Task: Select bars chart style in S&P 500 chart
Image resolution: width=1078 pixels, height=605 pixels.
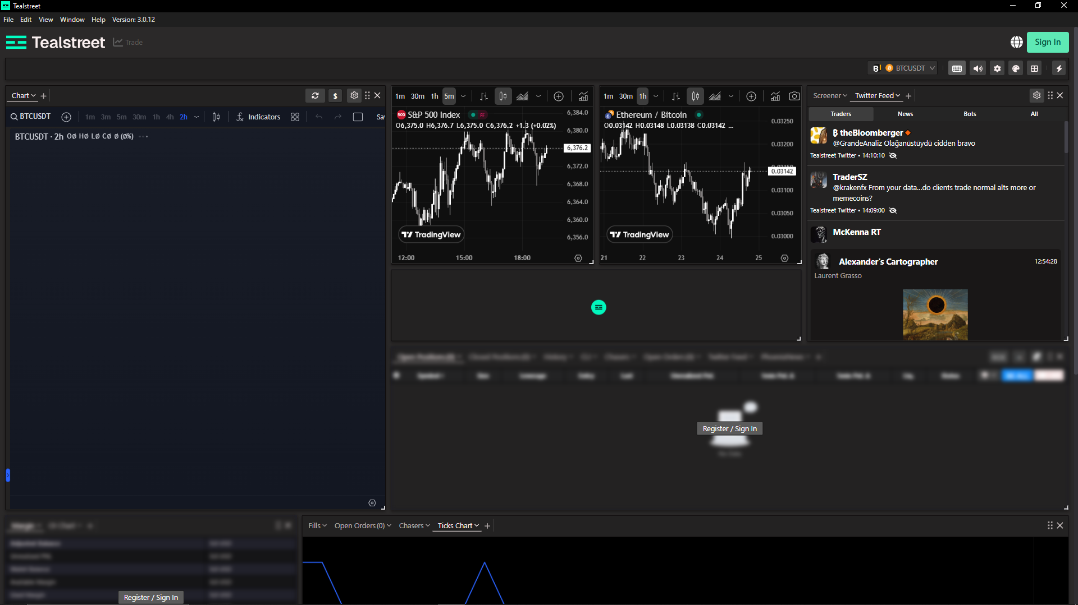Action: 484,96
